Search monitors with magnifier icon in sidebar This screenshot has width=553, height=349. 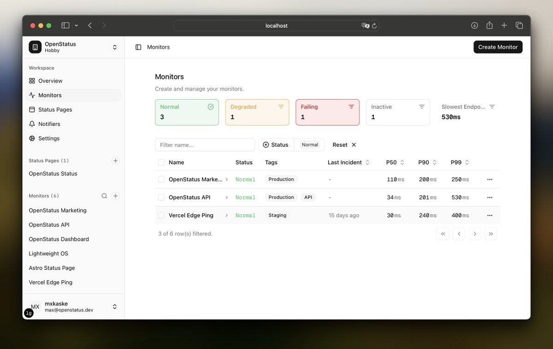coord(105,196)
